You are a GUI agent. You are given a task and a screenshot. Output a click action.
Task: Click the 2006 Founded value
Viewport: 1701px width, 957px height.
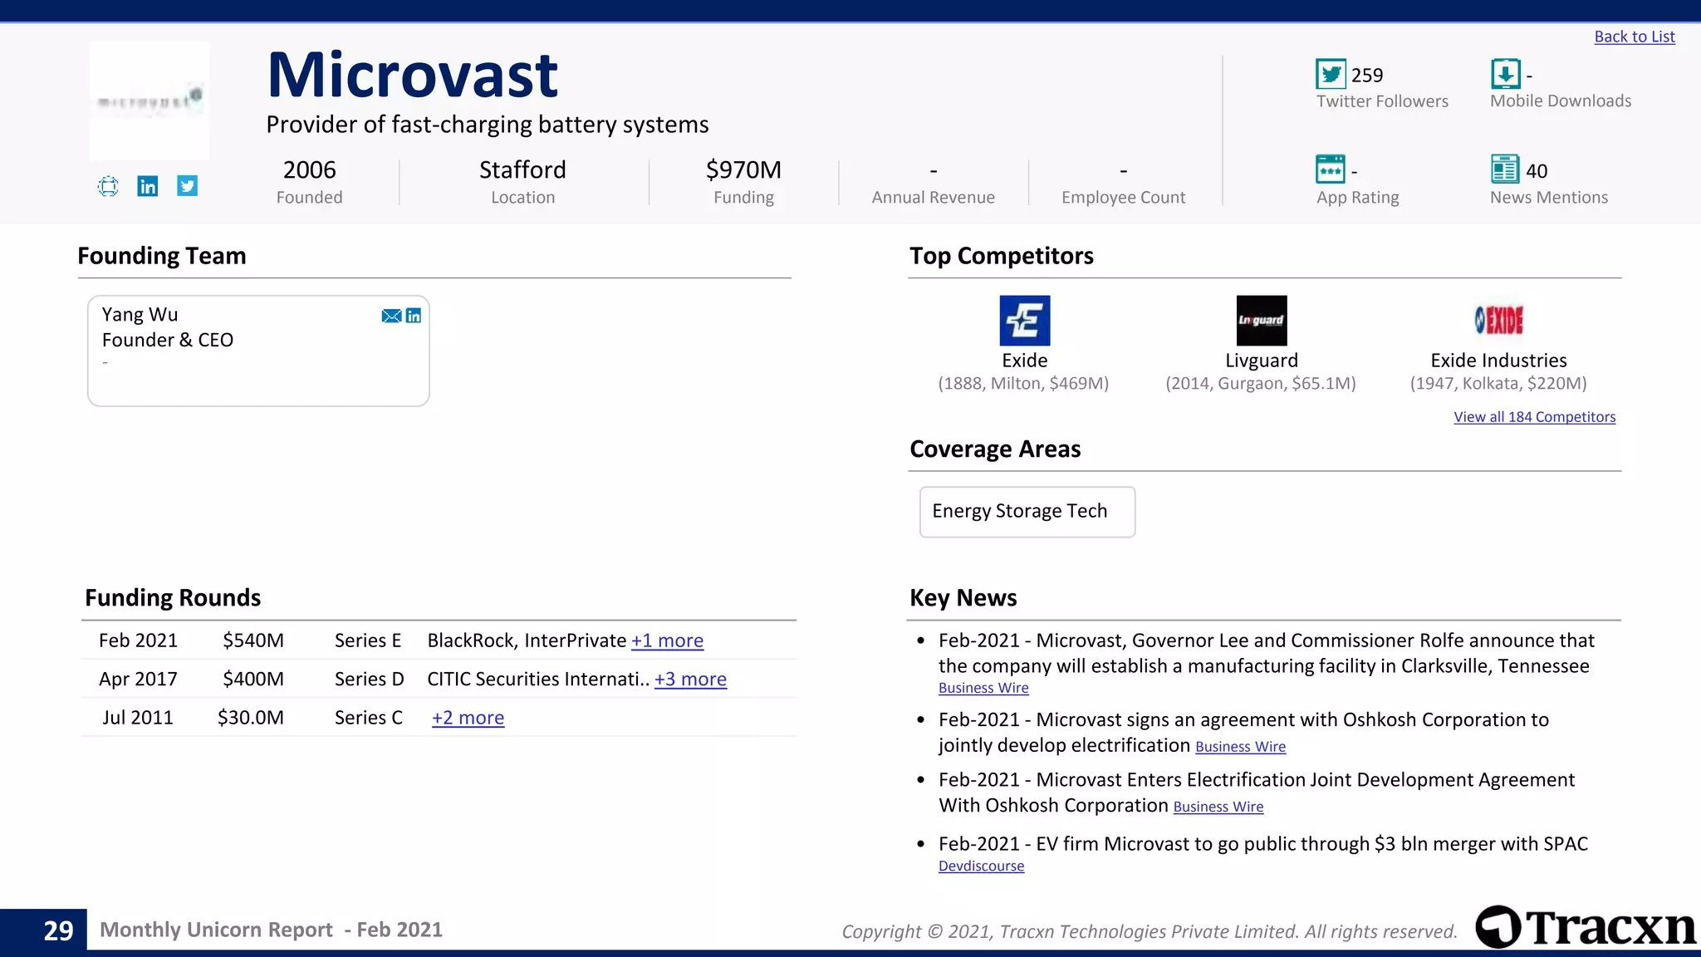[x=309, y=170]
